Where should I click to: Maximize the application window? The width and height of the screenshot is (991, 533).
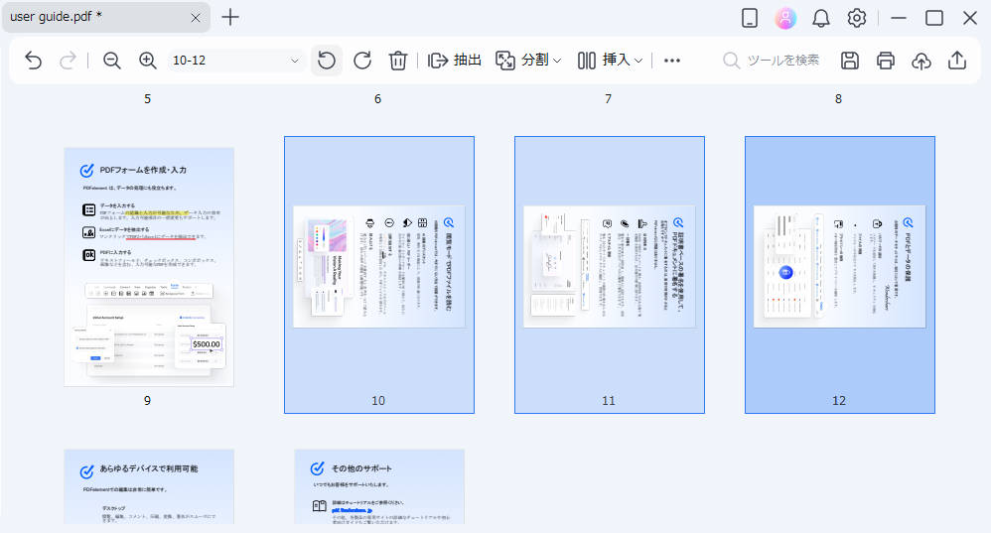pyautogui.click(x=934, y=18)
